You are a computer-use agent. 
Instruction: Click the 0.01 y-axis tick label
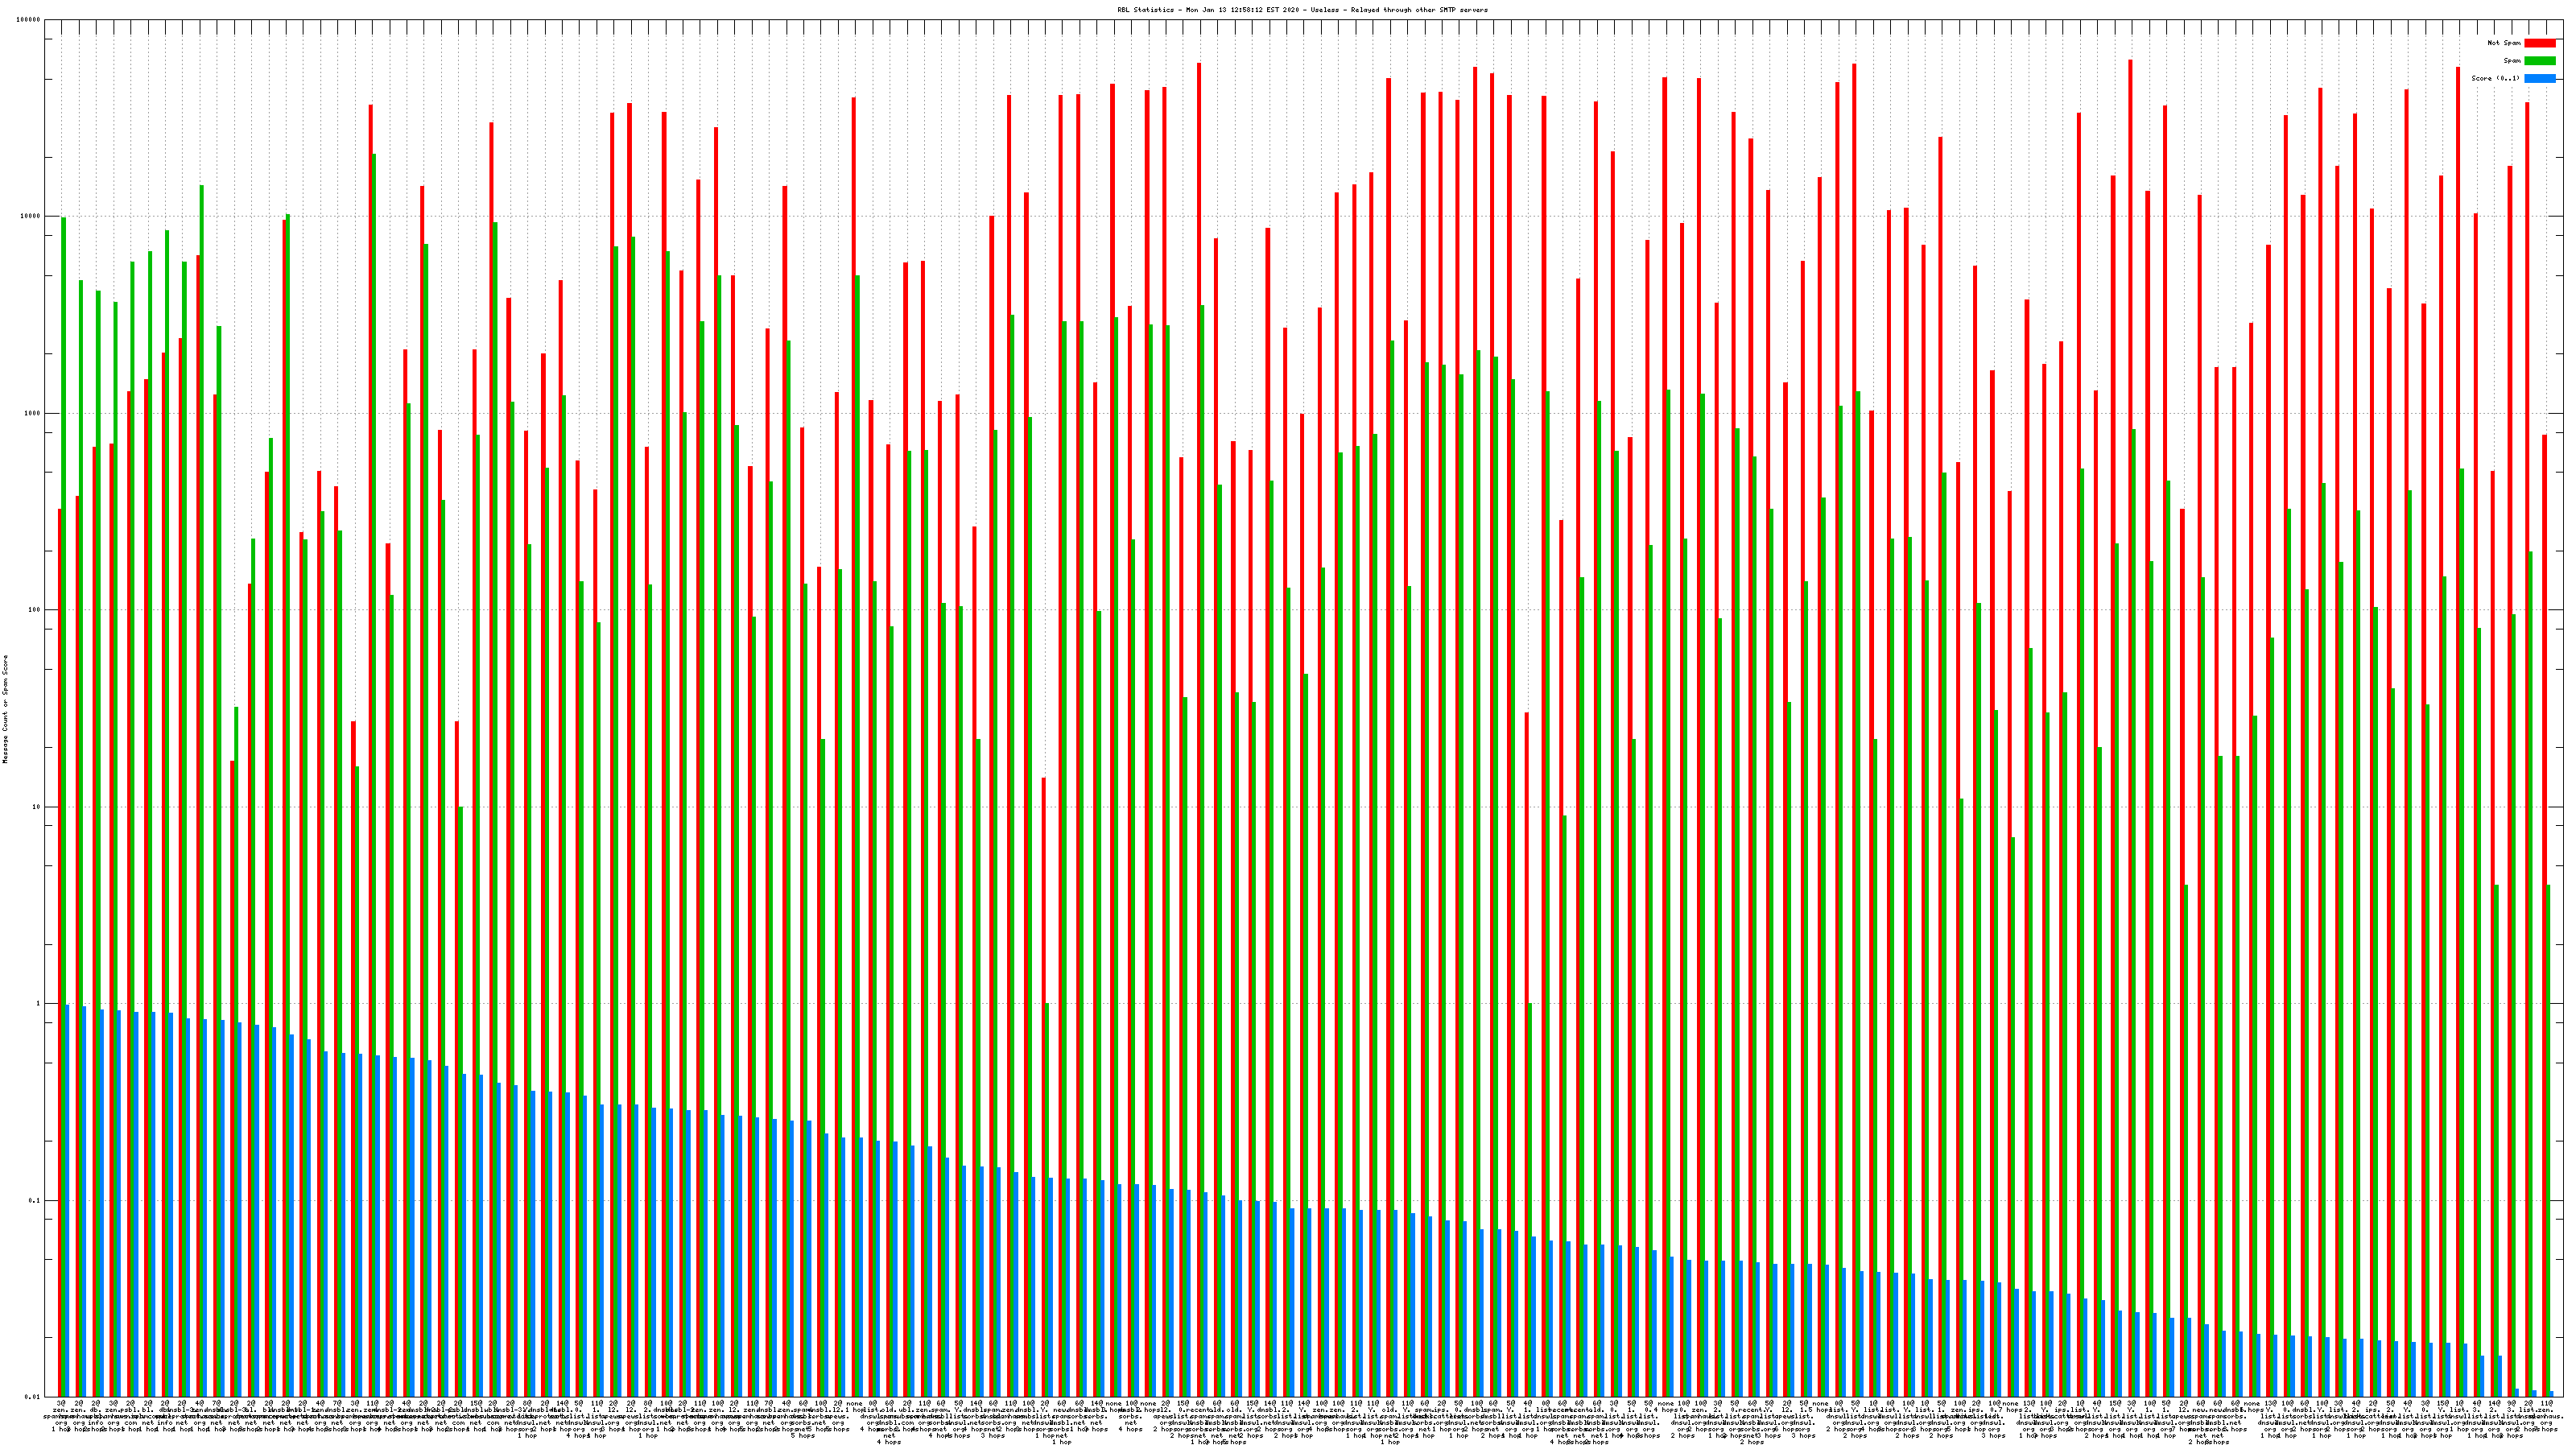click(x=33, y=1397)
